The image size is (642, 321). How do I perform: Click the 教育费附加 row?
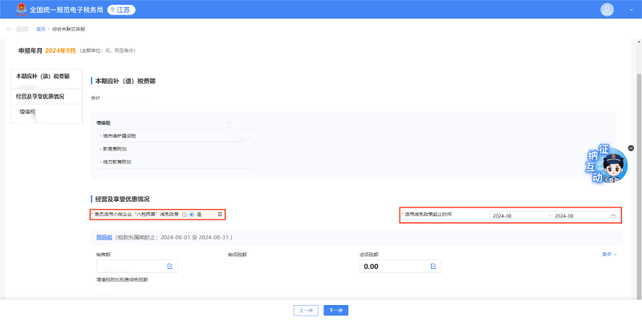point(175,149)
